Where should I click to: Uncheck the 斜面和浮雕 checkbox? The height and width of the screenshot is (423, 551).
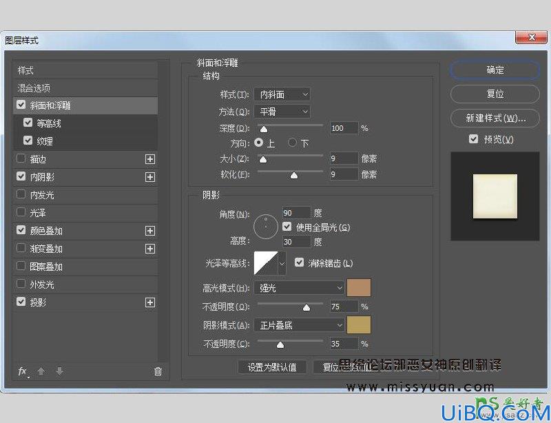21,105
